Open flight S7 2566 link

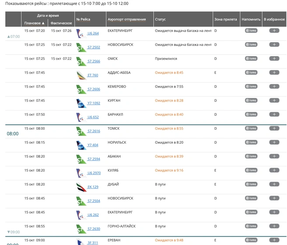94,61
